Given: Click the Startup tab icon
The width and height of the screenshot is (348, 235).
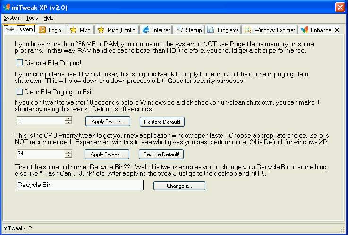Looking at the screenshot, I should [179, 30].
